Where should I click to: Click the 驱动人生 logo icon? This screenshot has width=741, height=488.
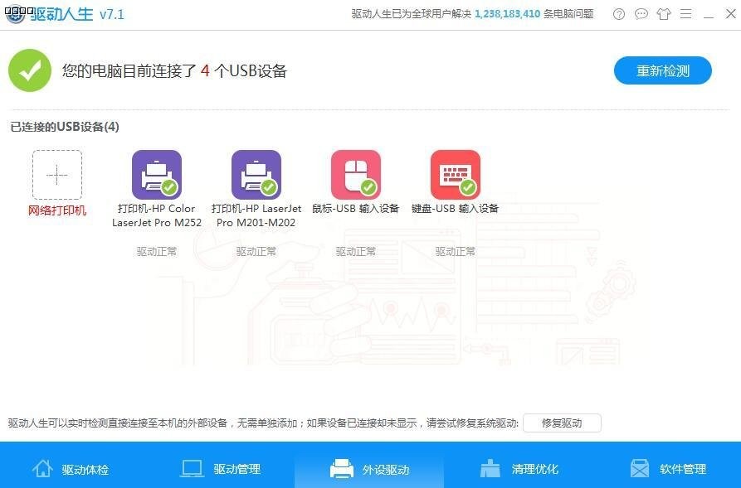click(15, 14)
